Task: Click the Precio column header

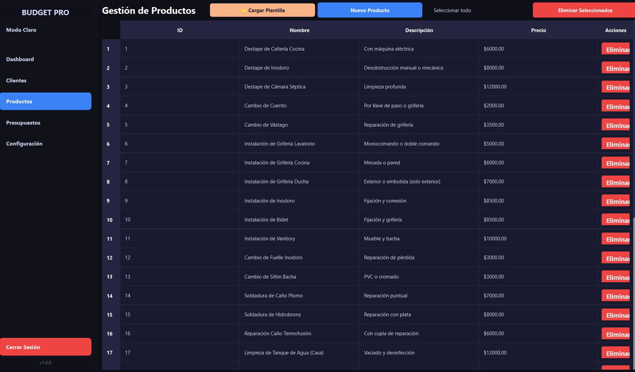Action: (538, 30)
